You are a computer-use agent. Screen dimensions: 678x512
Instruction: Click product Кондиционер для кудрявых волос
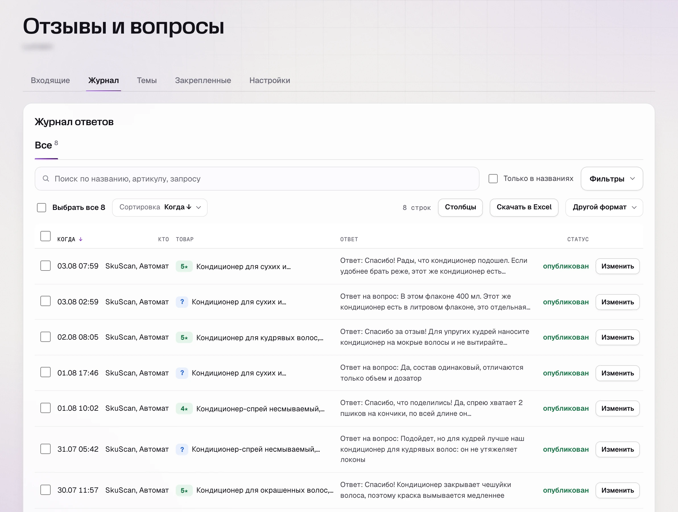[x=260, y=338]
